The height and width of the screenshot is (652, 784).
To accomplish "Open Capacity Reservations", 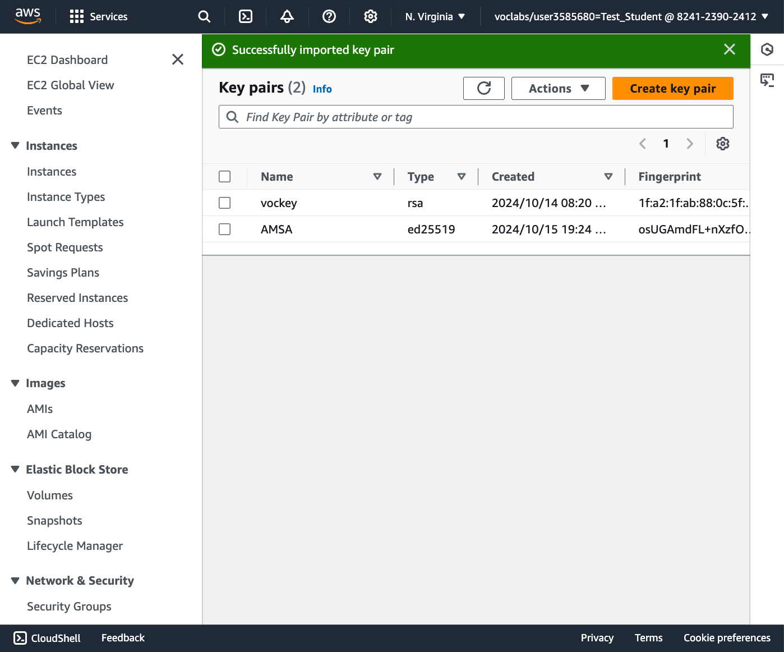I will click(x=85, y=348).
